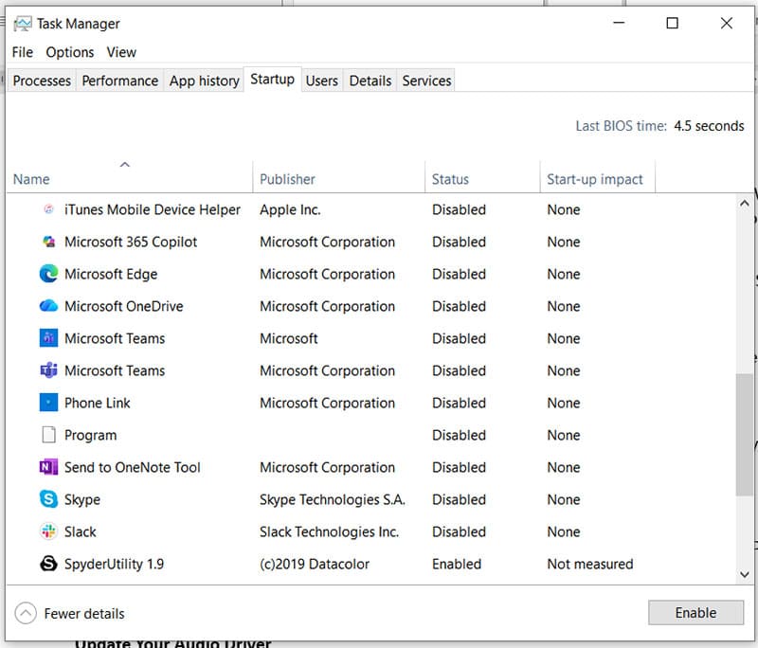The width and height of the screenshot is (758, 648).
Task: Open the Options menu
Action: click(x=70, y=52)
